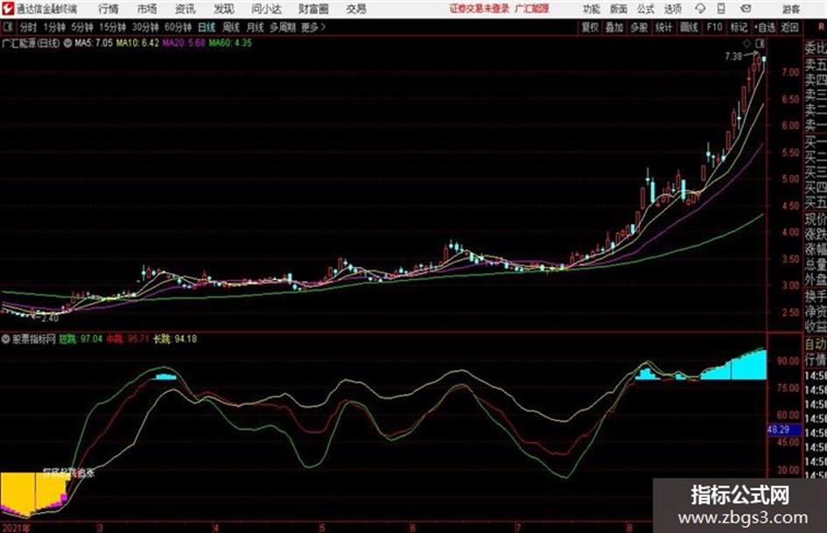
Task: Click the 统计 statistics button
Action: 664,27
